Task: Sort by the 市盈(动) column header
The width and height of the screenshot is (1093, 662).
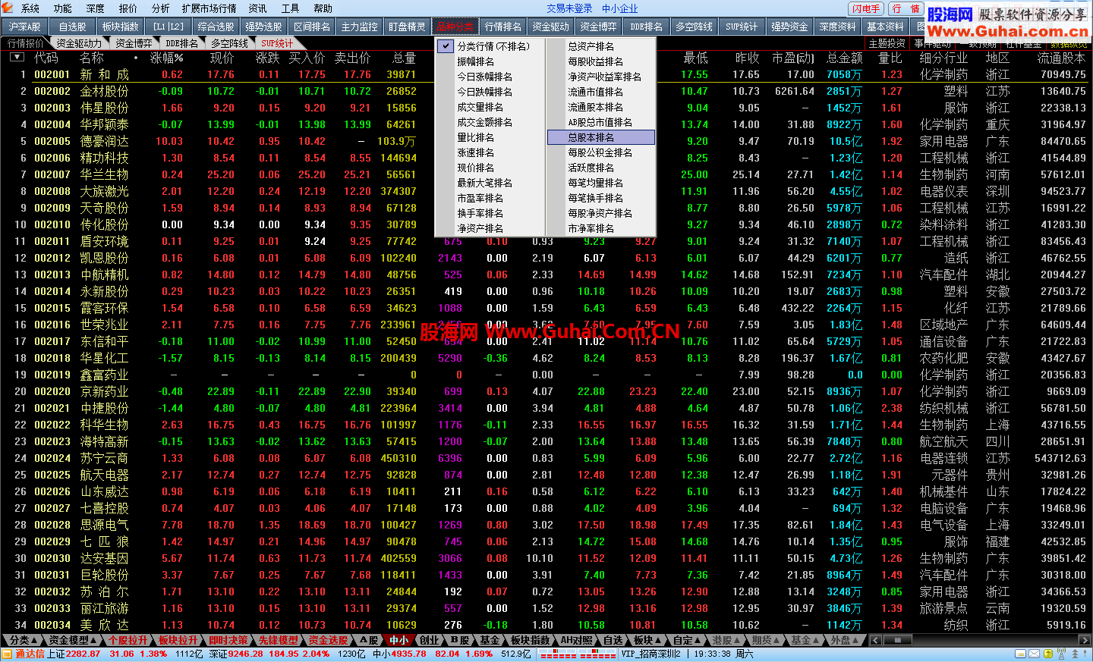Action: (792, 58)
